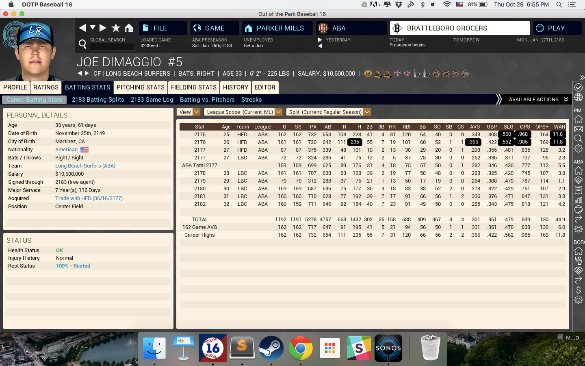
Task: Go to next player using arrow under name
Action: click(87, 74)
